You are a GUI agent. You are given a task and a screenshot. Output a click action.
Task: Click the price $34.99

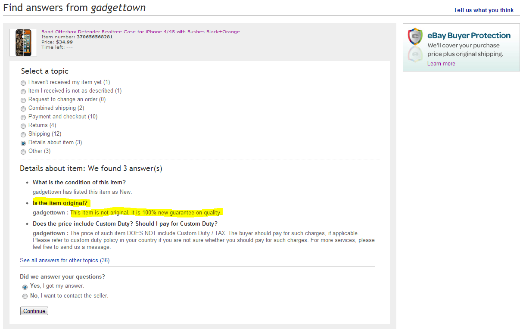(64, 42)
